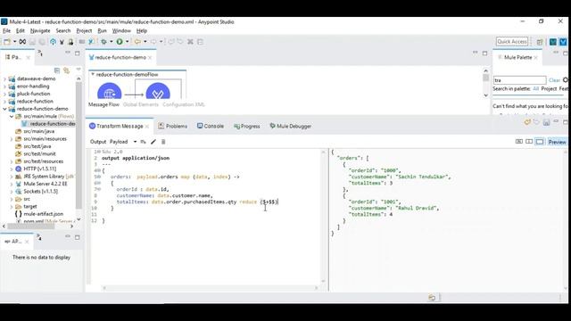
Task: Click Package Explorer vertical scrollbar
Action: coord(79,145)
